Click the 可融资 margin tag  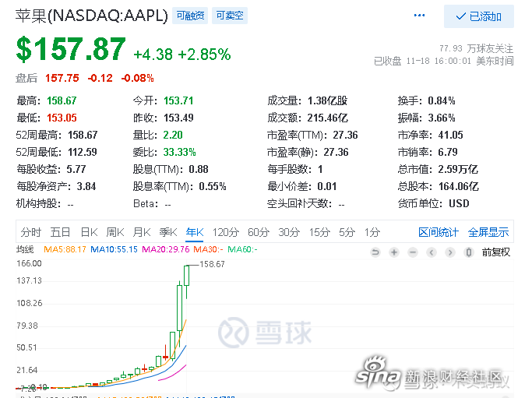click(x=190, y=16)
